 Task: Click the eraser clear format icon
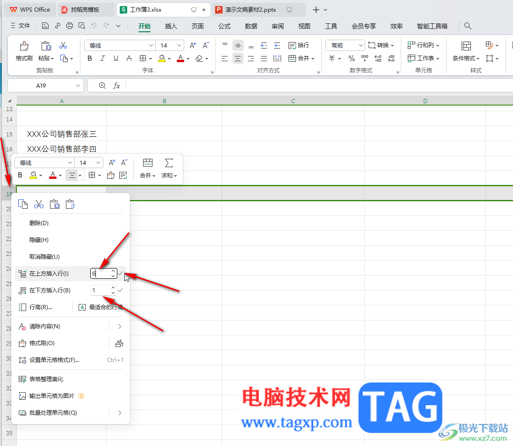199,58
